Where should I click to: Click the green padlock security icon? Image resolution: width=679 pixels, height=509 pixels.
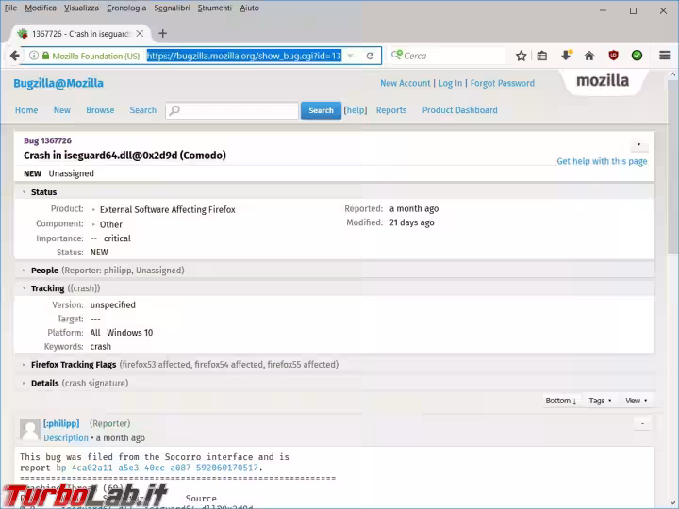45,56
